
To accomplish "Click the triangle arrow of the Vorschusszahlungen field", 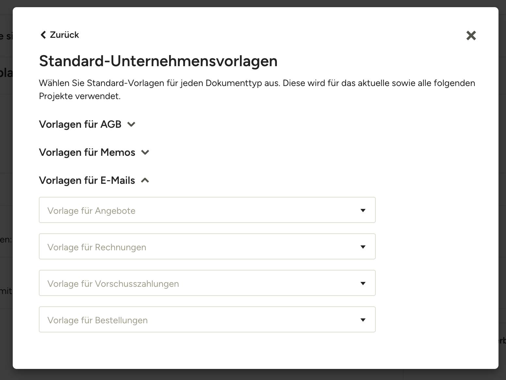I will pyautogui.click(x=363, y=283).
